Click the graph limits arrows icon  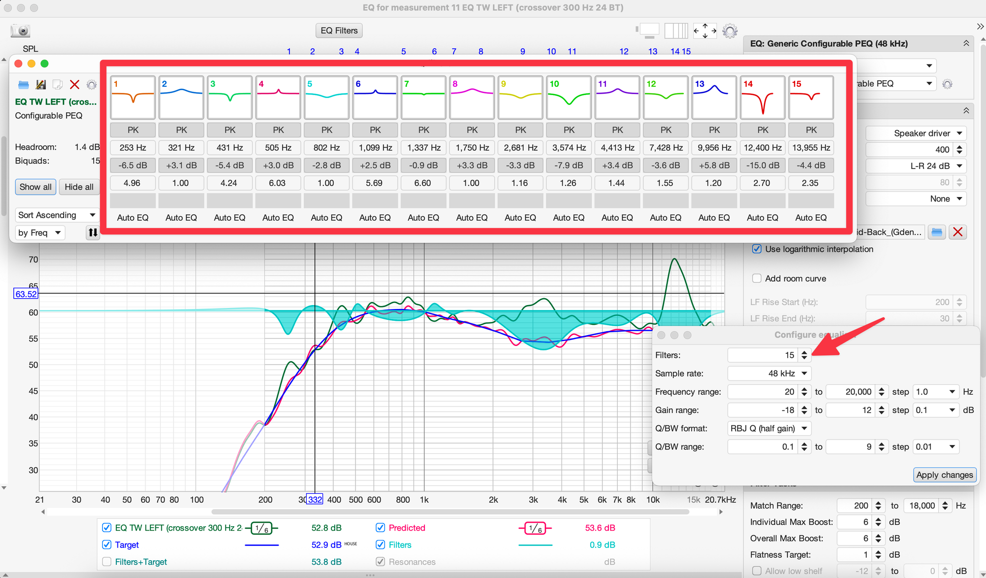[x=704, y=31]
